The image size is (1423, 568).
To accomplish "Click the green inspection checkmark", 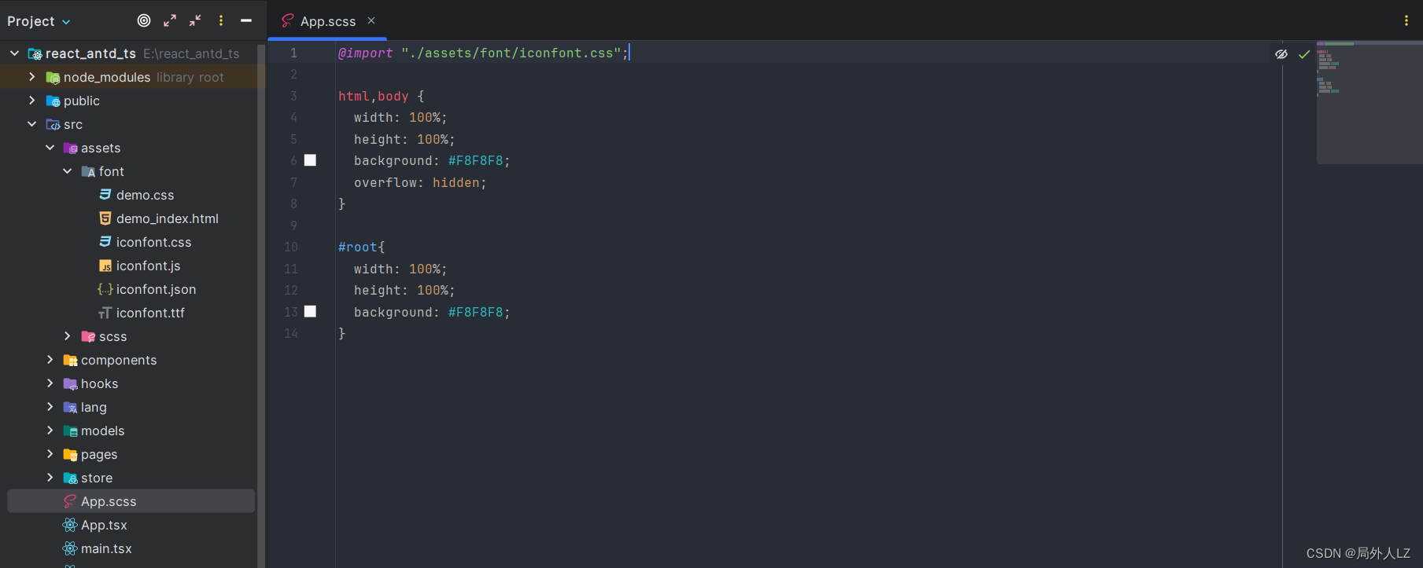I will coord(1304,54).
